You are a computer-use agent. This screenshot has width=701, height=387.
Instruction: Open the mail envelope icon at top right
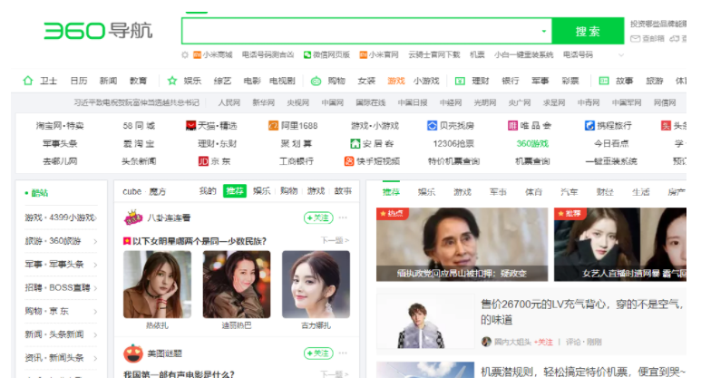(x=635, y=39)
